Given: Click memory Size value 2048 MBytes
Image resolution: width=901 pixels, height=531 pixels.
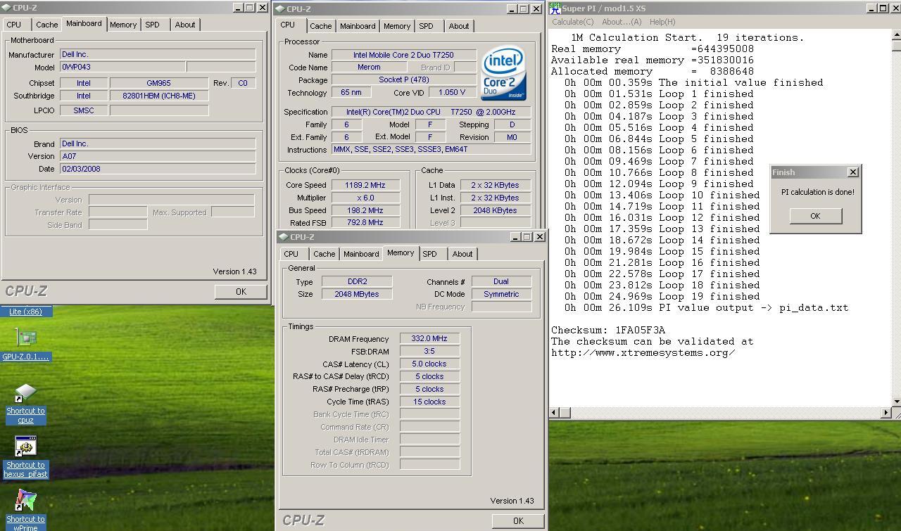Looking at the screenshot, I should pyautogui.click(x=357, y=294).
